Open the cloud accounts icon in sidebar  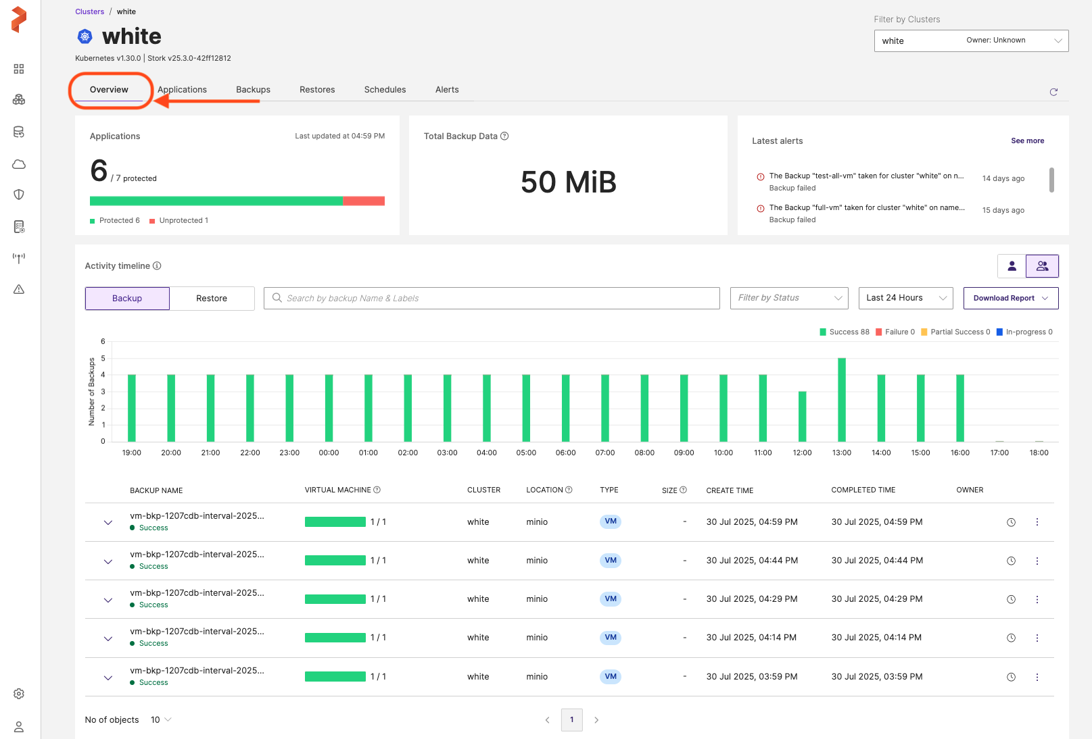click(19, 164)
